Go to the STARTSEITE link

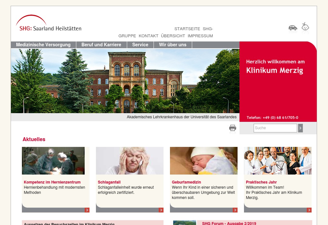click(x=187, y=29)
